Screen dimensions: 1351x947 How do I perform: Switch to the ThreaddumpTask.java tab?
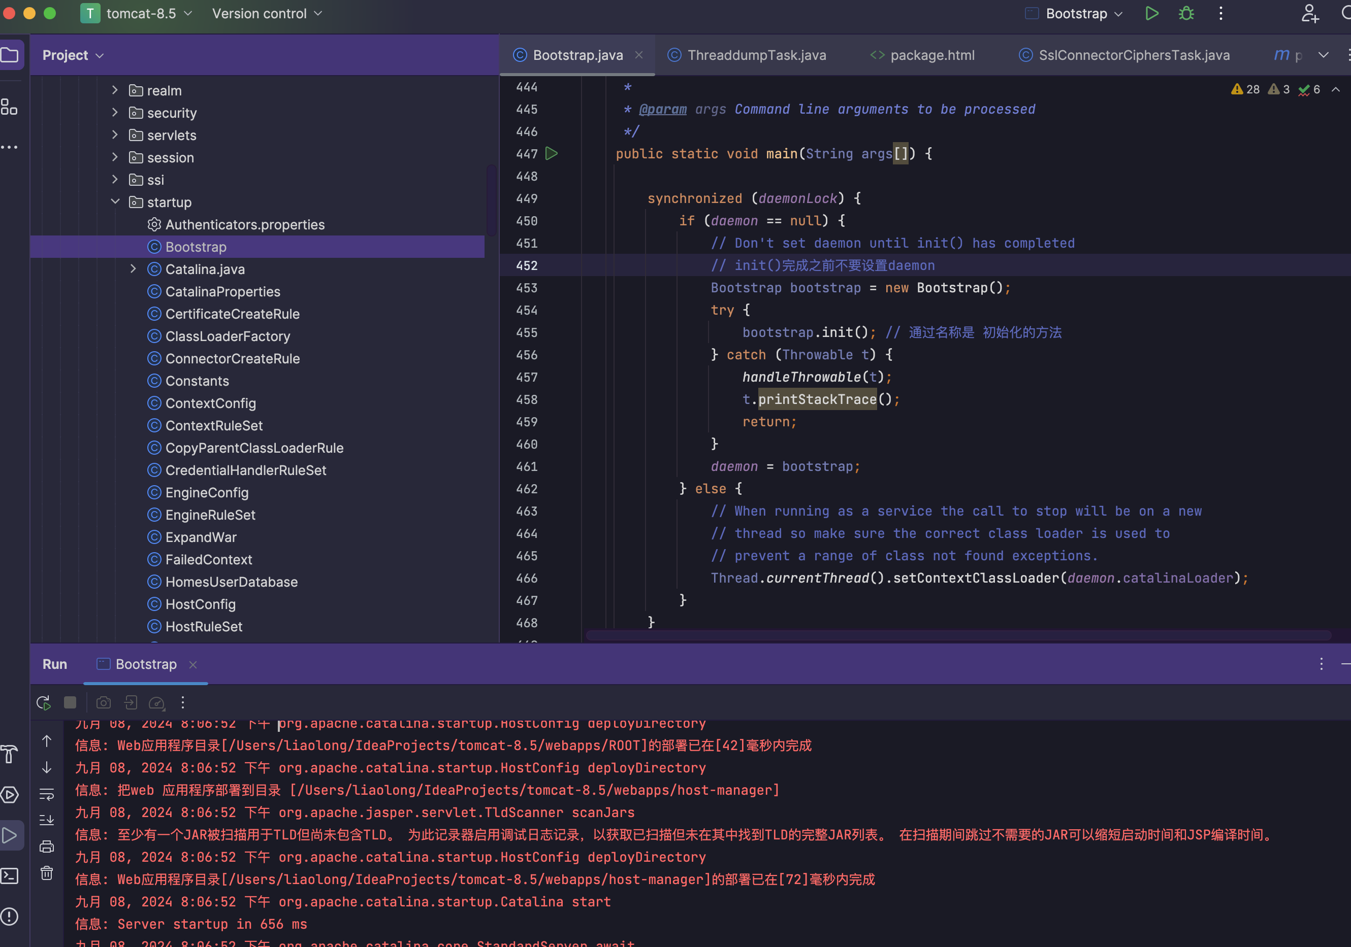point(756,55)
